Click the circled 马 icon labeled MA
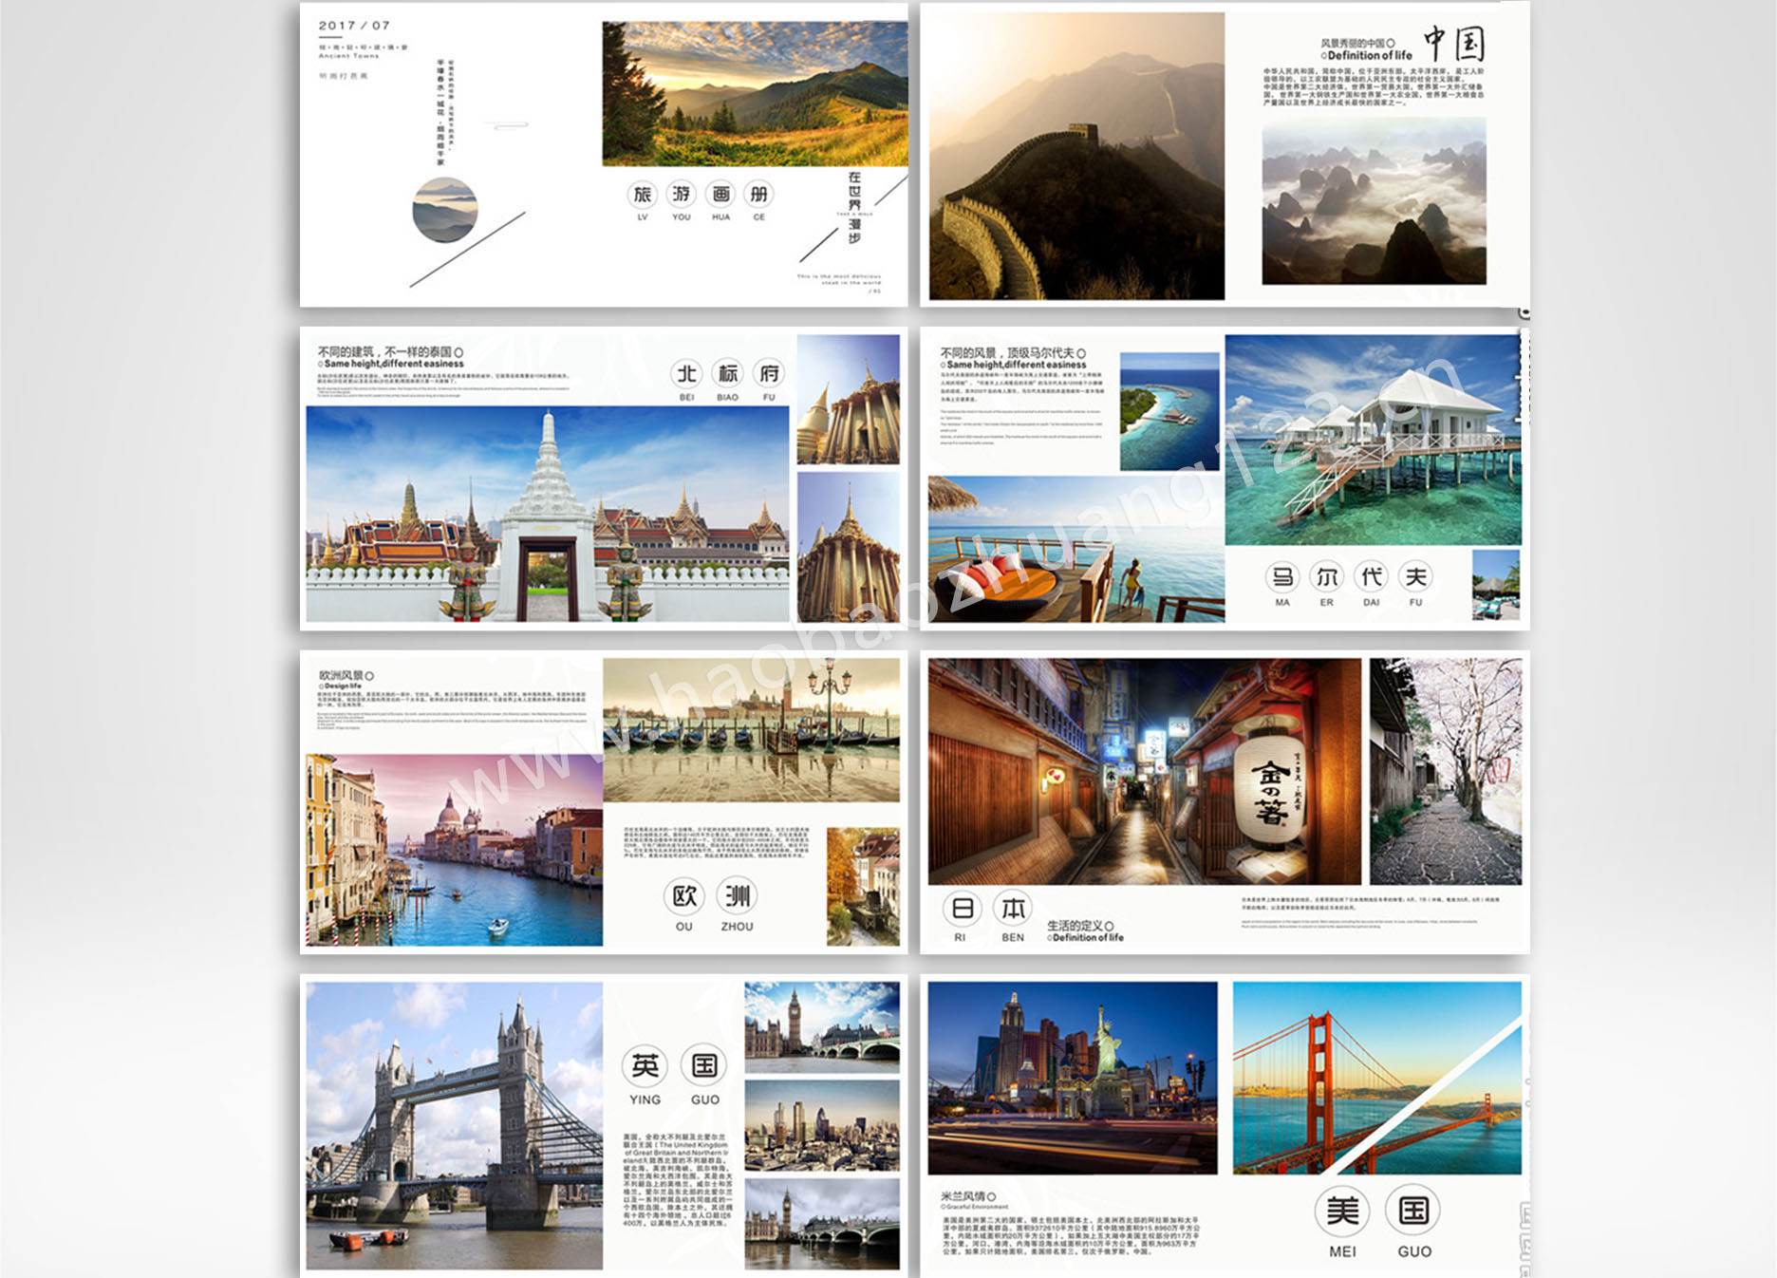Image resolution: width=1777 pixels, height=1278 pixels. pyautogui.click(x=1282, y=576)
